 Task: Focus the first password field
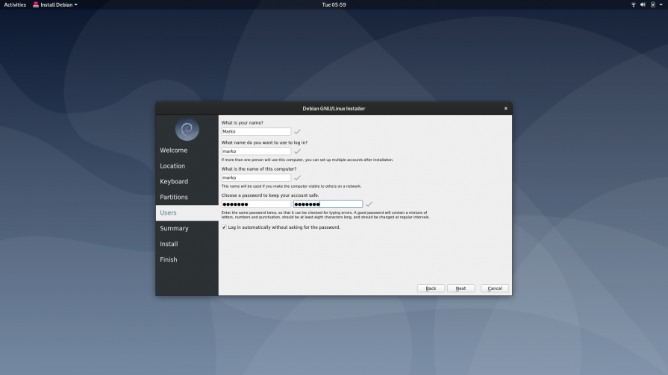pos(256,204)
